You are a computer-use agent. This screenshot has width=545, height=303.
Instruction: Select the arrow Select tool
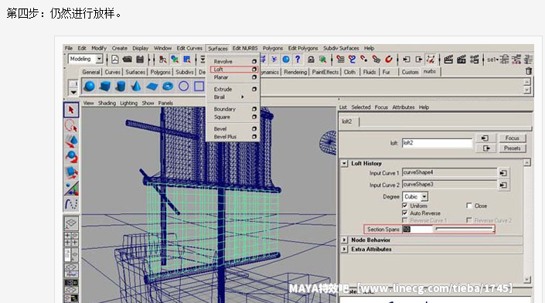[71, 111]
